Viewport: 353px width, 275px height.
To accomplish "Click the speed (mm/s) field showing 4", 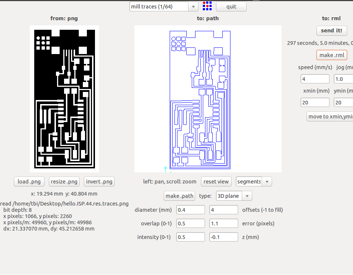I will (x=315, y=79).
